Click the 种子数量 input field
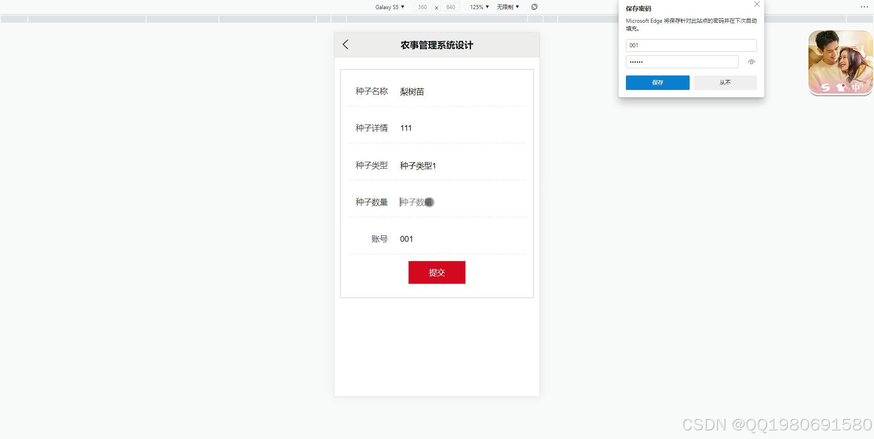The height and width of the screenshot is (439, 874). tap(416, 202)
